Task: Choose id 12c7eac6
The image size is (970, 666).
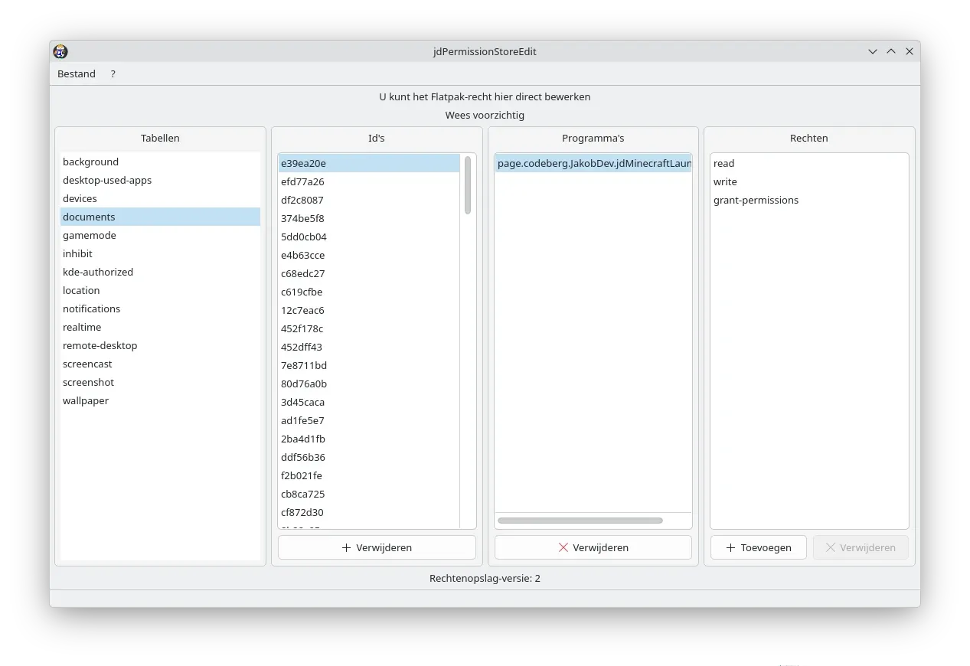Action: point(369,310)
